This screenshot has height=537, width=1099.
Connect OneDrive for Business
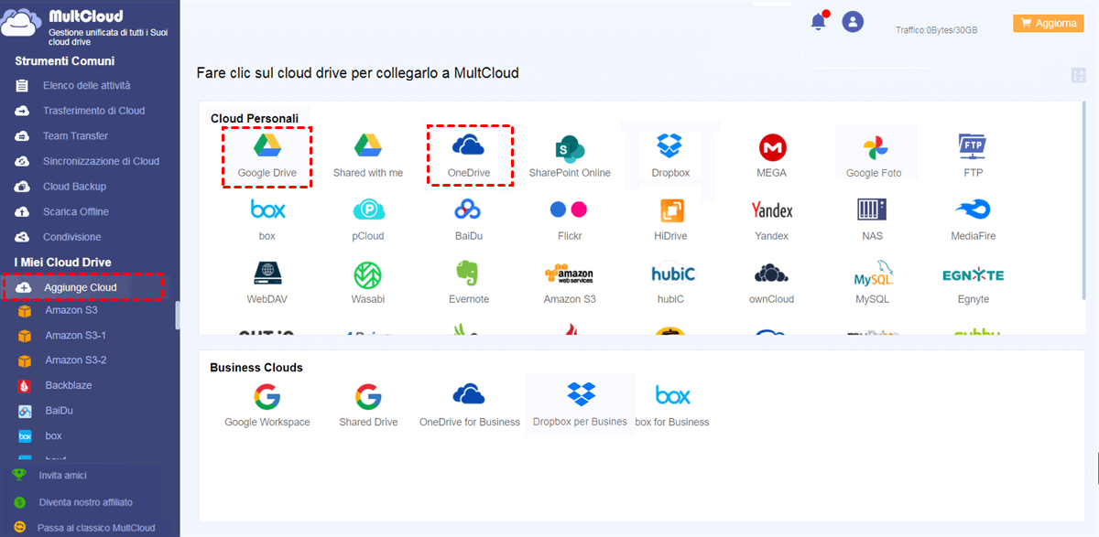click(469, 406)
